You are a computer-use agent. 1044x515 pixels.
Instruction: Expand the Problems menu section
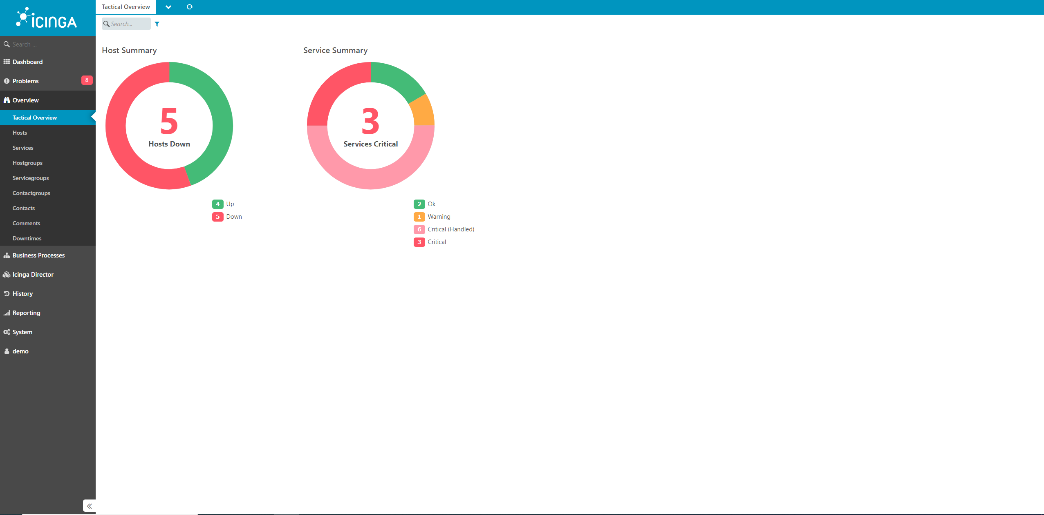pos(25,81)
